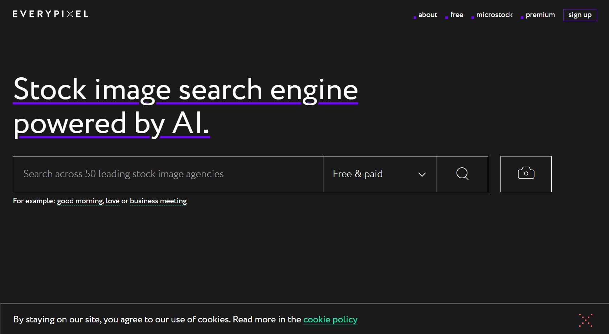Screen dimensions: 609x334
Task: Click the Everypixel logo
Action: 50,14
